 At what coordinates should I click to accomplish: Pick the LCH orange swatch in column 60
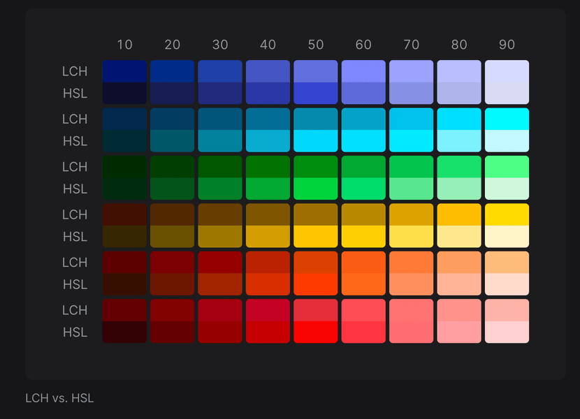pos(363,262)
